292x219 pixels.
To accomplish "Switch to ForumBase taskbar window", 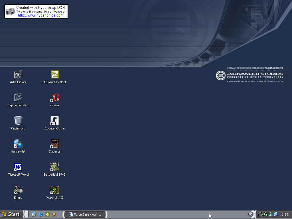I will click(x=85, y=214).
